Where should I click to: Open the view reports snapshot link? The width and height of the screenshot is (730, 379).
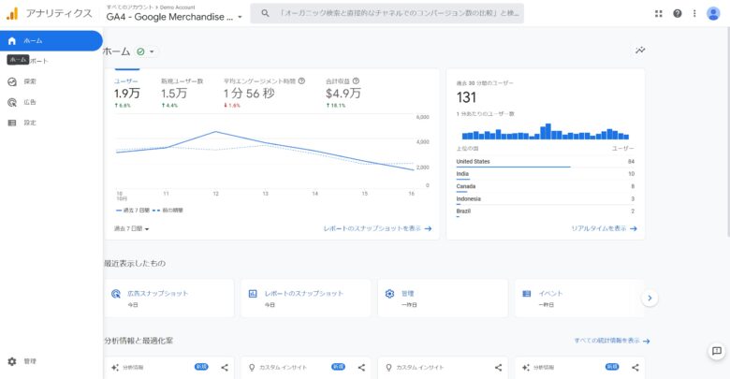pos(377,228)
